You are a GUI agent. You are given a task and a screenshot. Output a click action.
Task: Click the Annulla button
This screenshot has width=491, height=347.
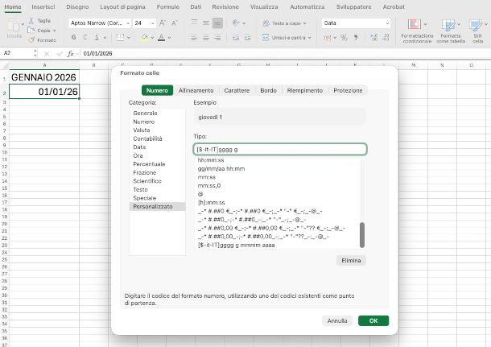337,320
